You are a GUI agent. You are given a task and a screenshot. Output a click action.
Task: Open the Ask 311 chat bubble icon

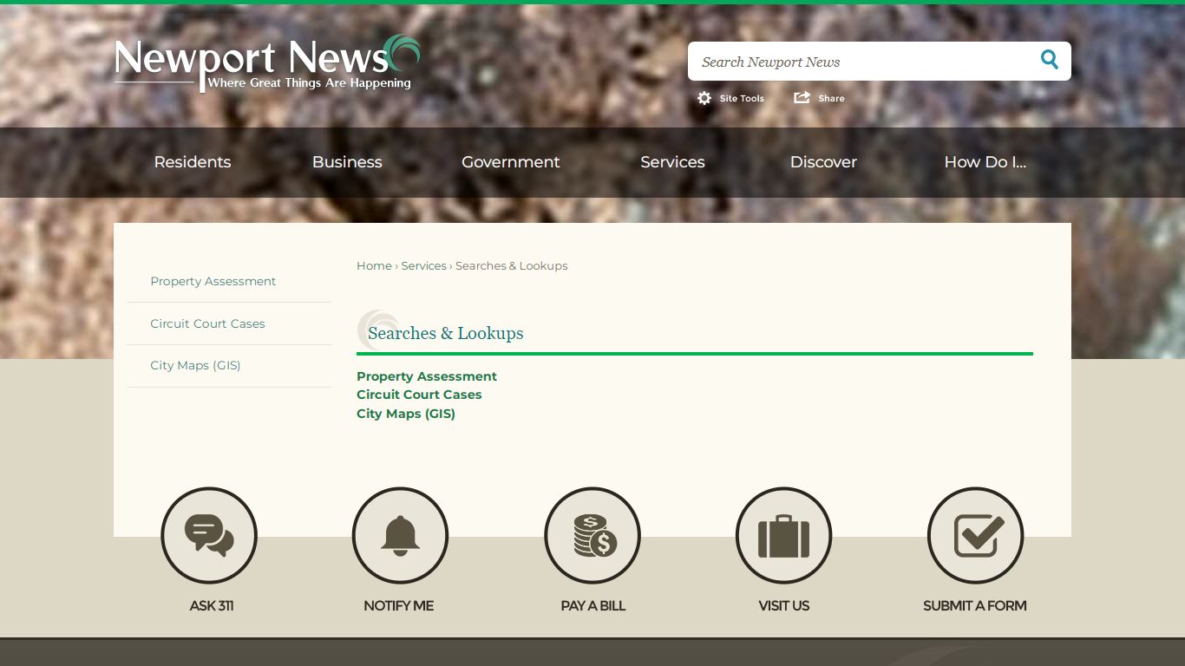tap(209, 535)
